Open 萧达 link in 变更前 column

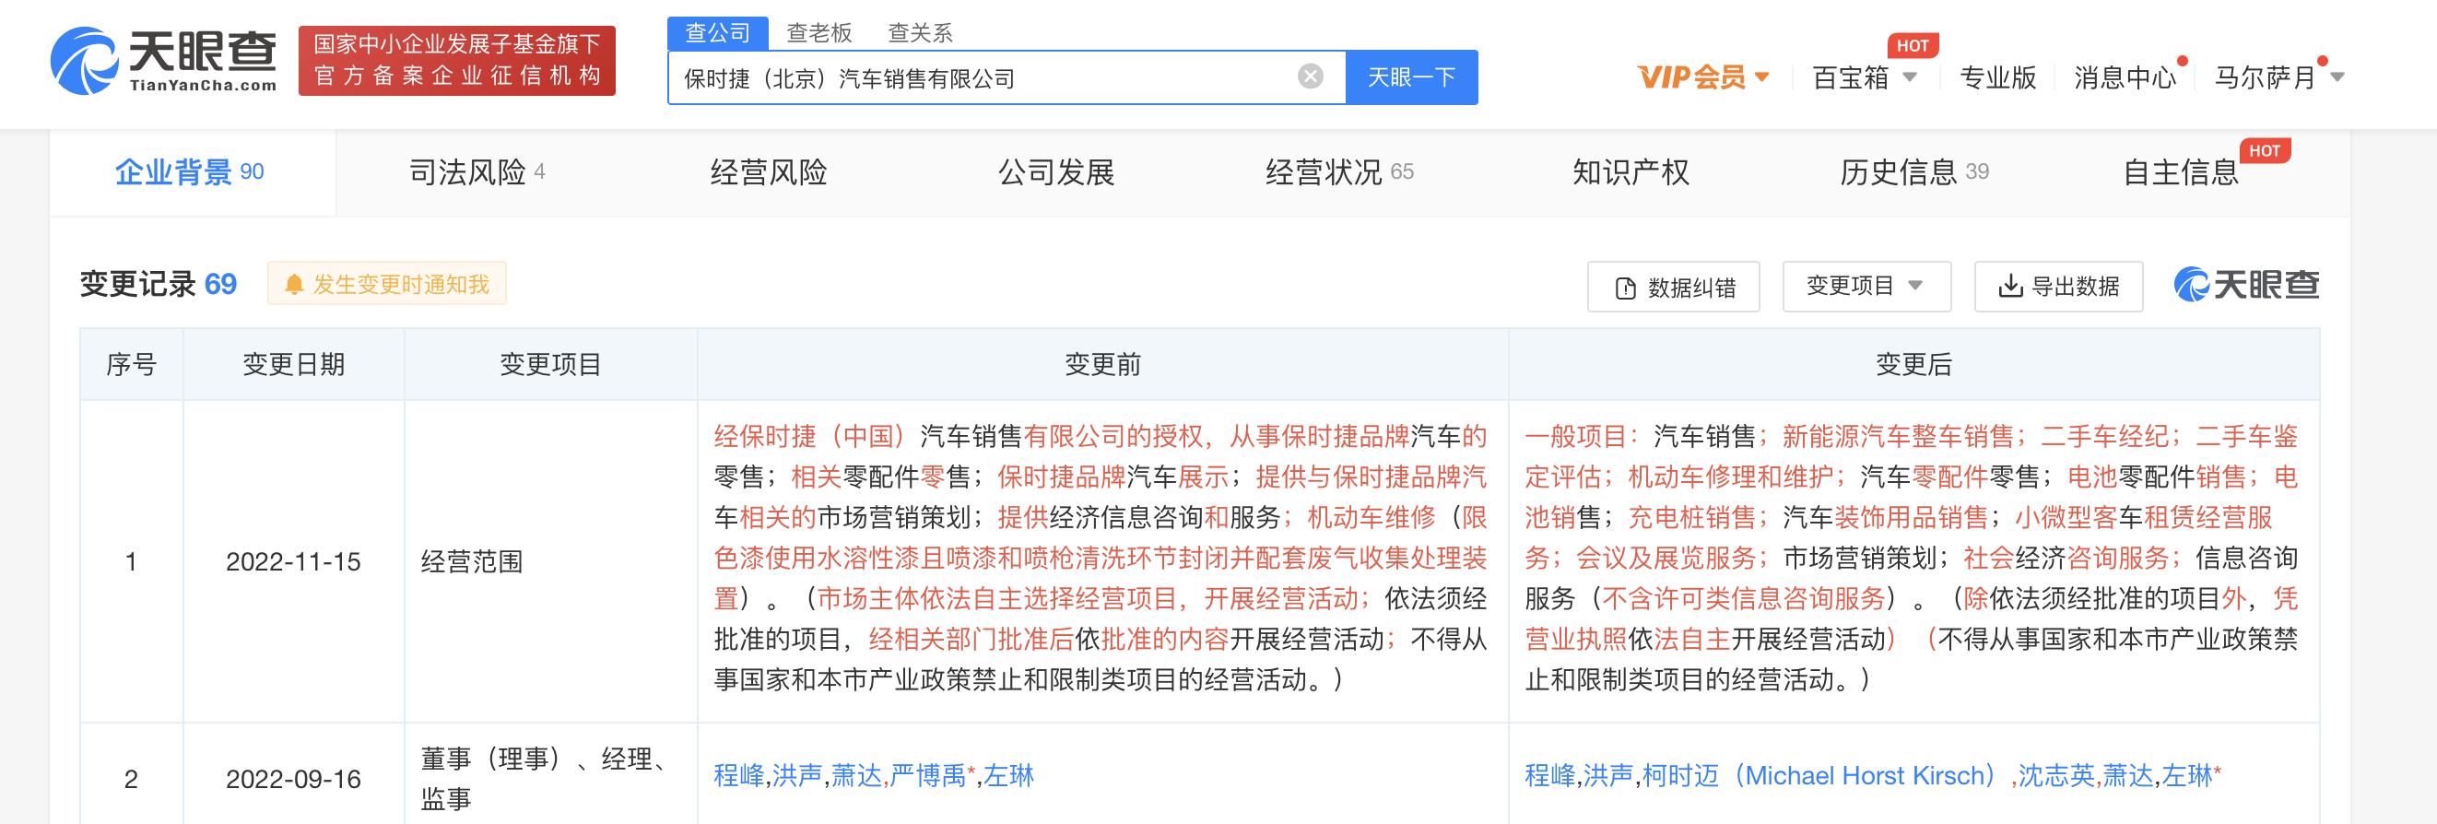[856, 776]
